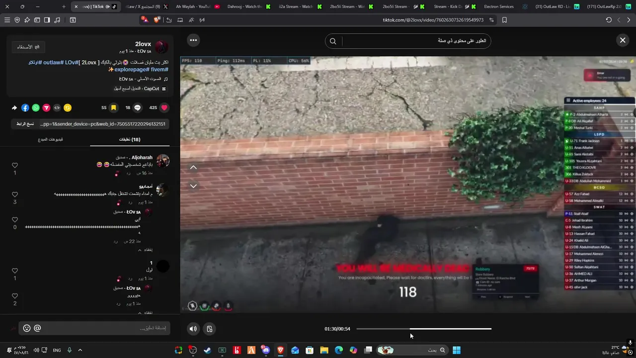Seek the video using the progress bar
The image size is (636, 358).
(424, 329)
